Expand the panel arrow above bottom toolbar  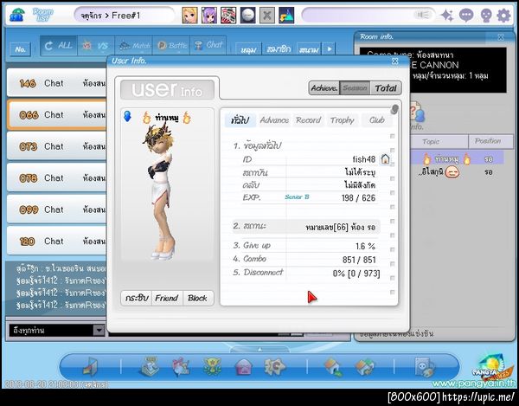tap(259, 350)
